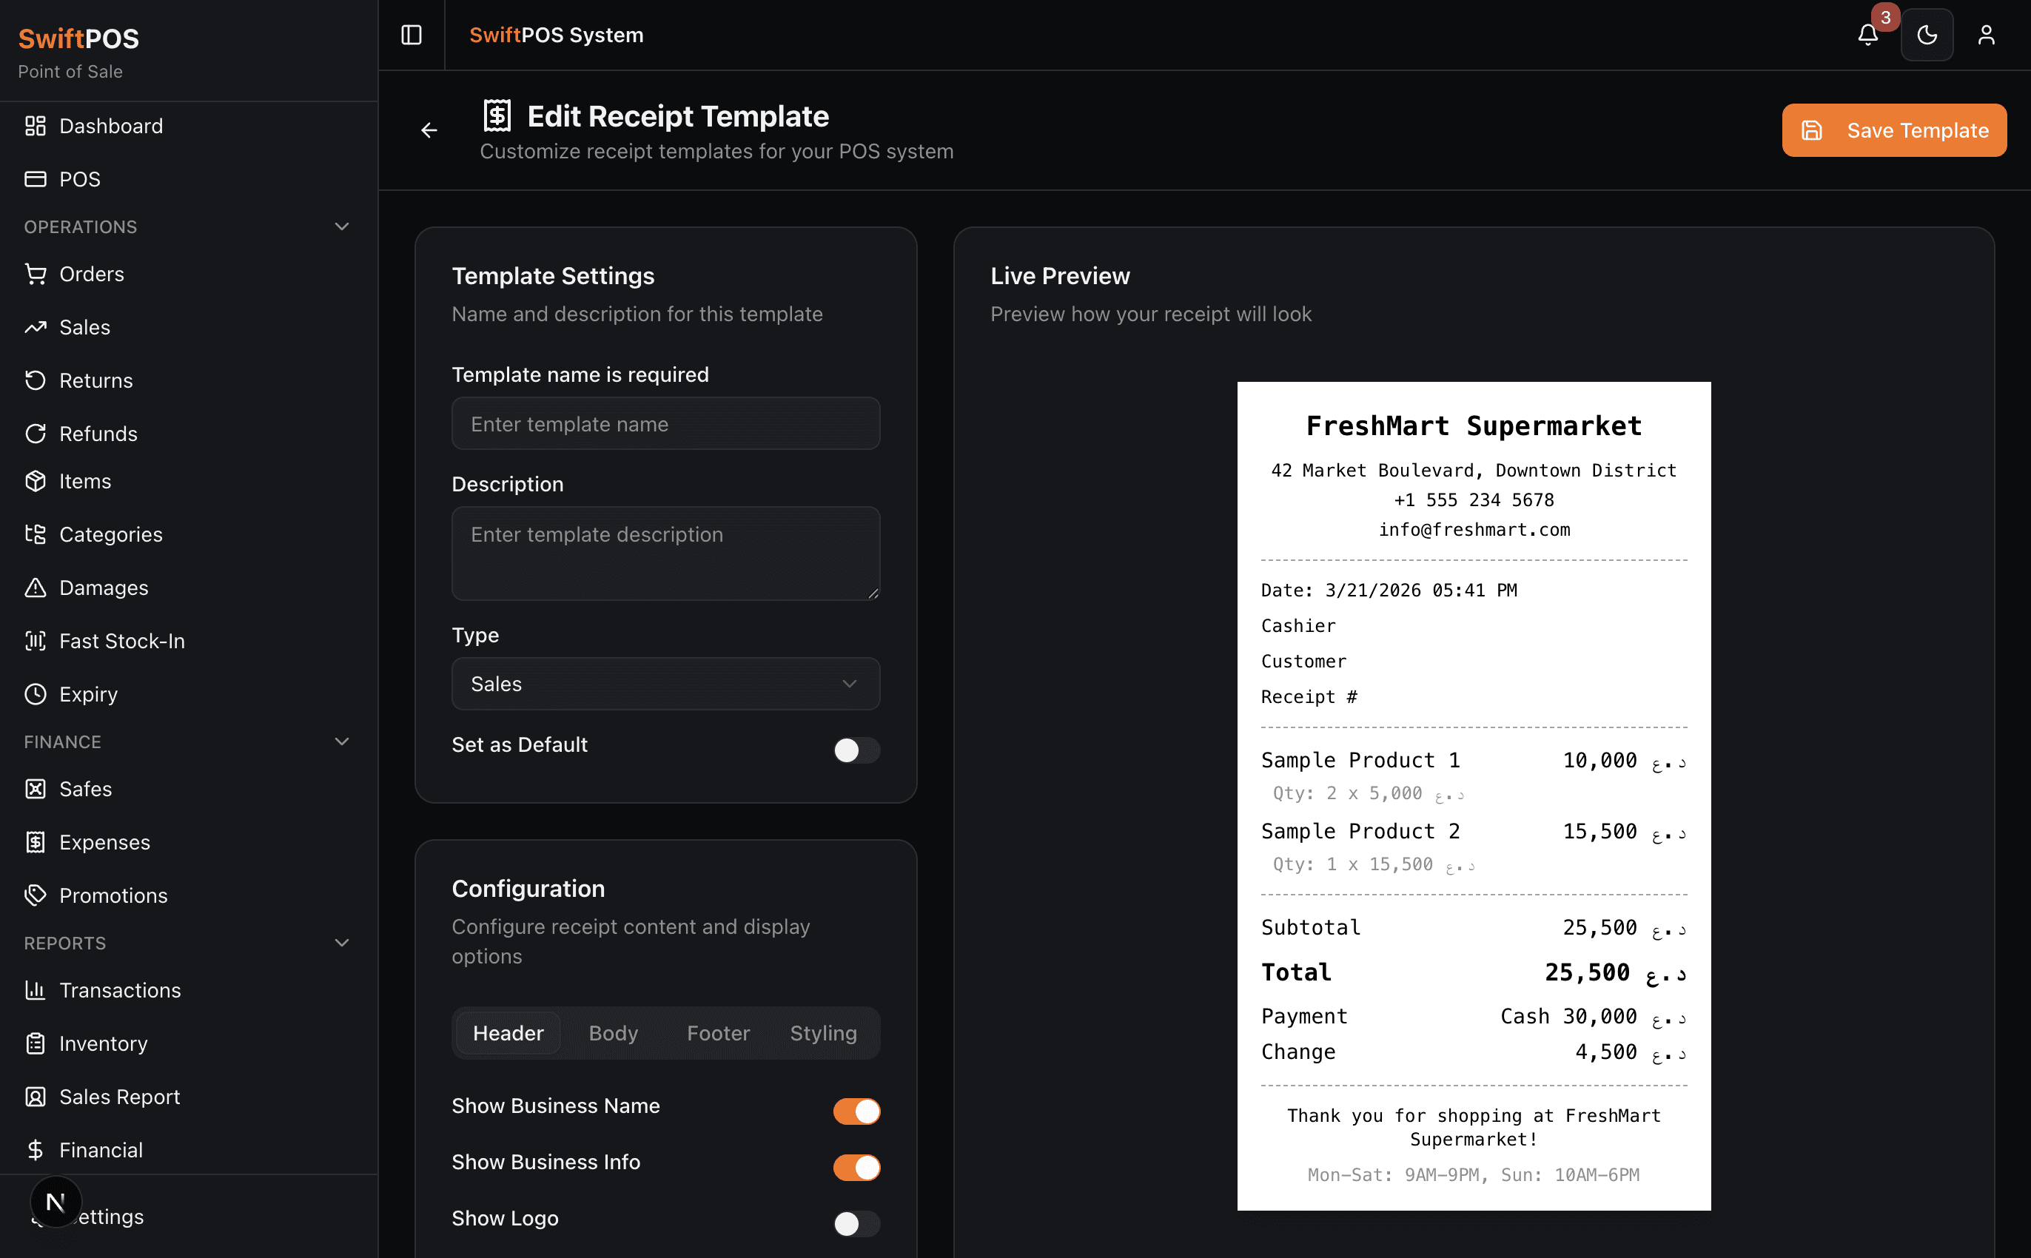Switch to the Footer tab
2031x1258 pixels.
click(x=717, y=1032)
